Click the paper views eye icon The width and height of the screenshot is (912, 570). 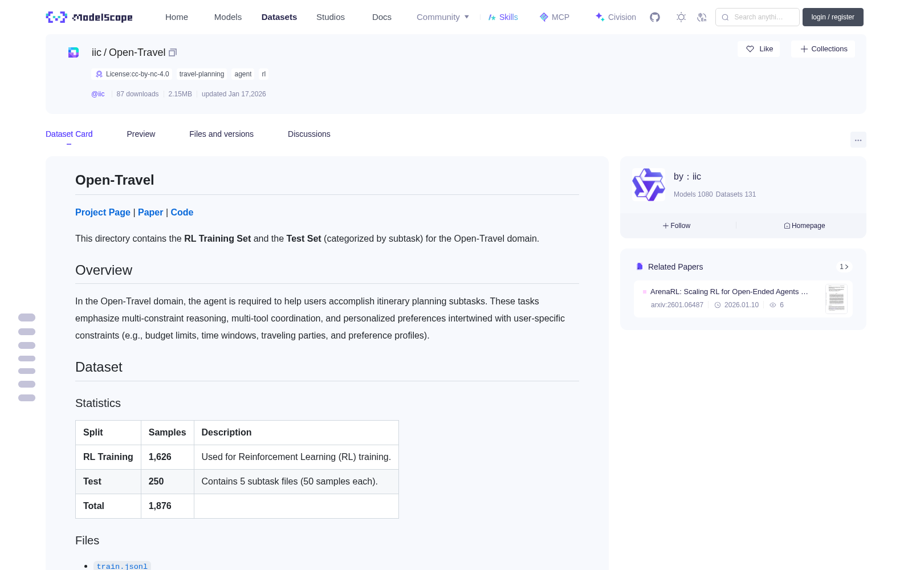pyautogui.click(x=773, y=305)
